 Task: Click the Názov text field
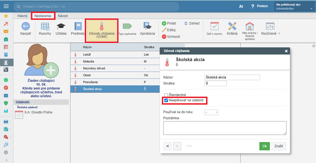(x=232, y=77)
